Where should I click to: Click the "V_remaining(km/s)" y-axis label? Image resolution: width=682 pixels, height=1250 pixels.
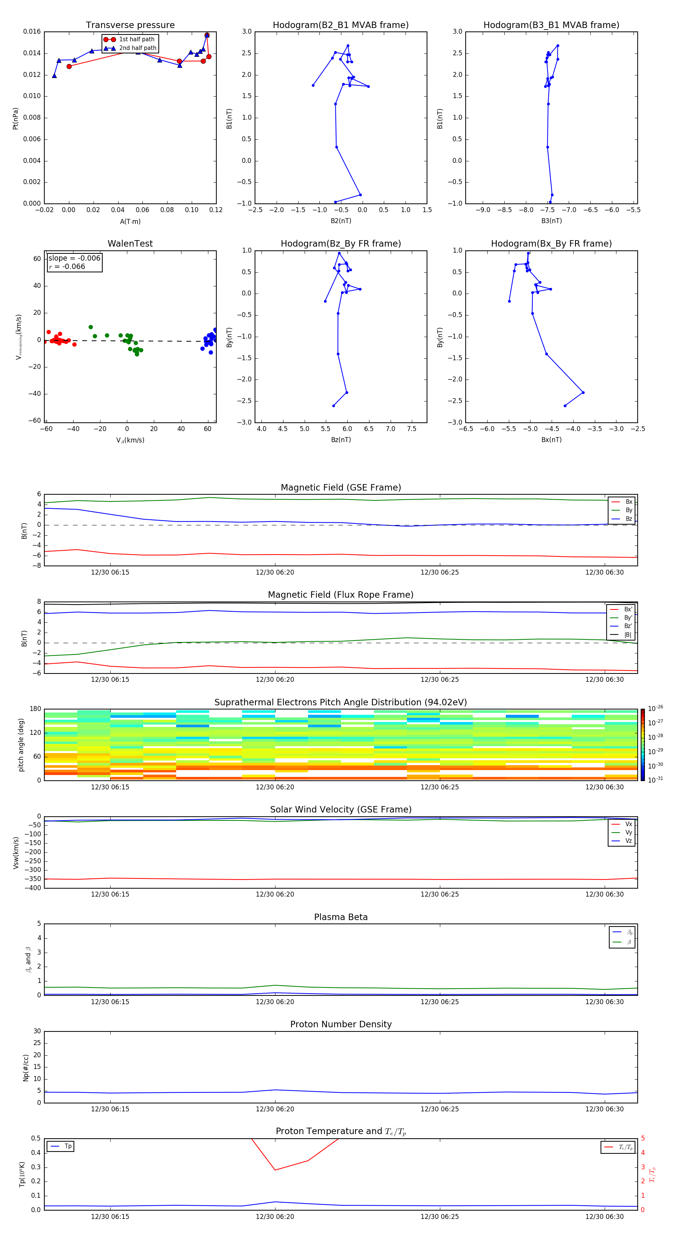tap(19, 337)
